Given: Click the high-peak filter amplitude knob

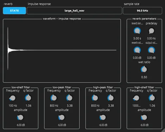Looking at the screenshot, I should click(x=103, y=118).
